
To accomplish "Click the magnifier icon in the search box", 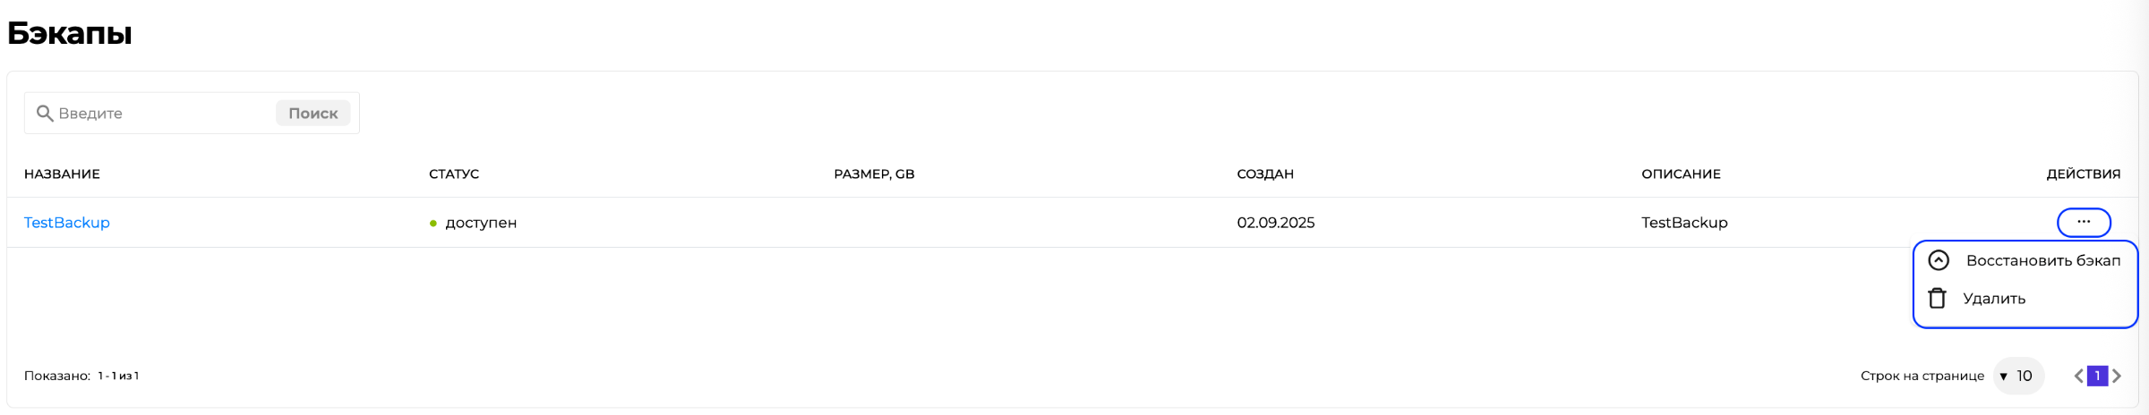I will tap(44, 114).
